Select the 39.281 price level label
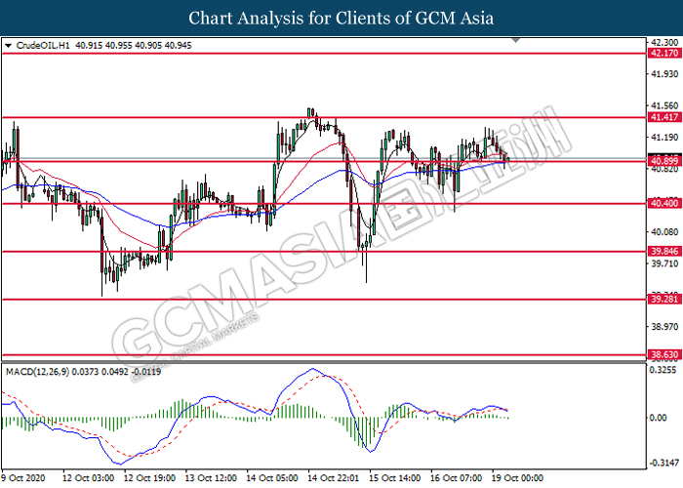 (664, 300)
